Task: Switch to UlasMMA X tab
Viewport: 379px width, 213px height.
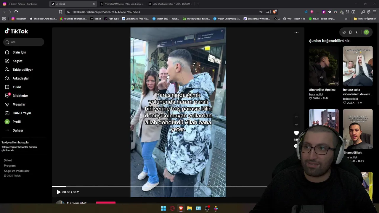Action: pyautogui.click(x=121, y=4)
